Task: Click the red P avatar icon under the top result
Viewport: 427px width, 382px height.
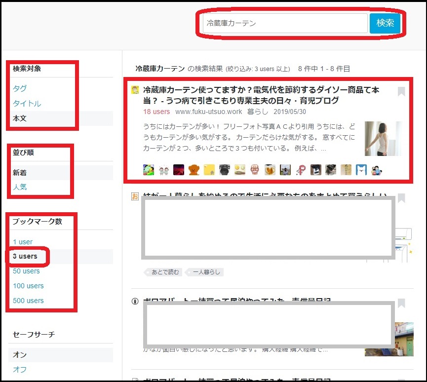Action: 301,169
